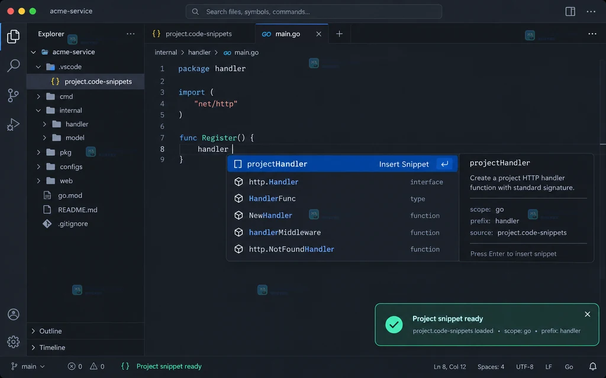The height and width of the screenshot is (378, 606).
Task: Collapse the internal folder
Action: 38,110
